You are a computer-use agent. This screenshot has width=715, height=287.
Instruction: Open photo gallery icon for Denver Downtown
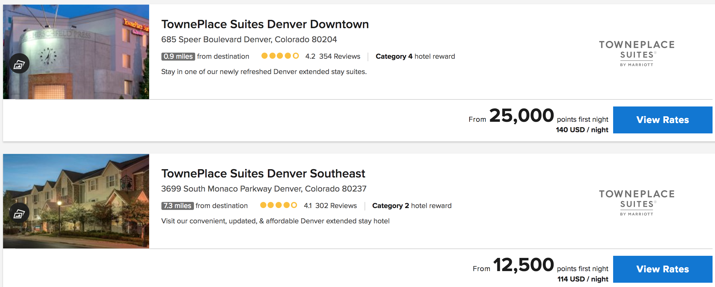coord(19,64)
